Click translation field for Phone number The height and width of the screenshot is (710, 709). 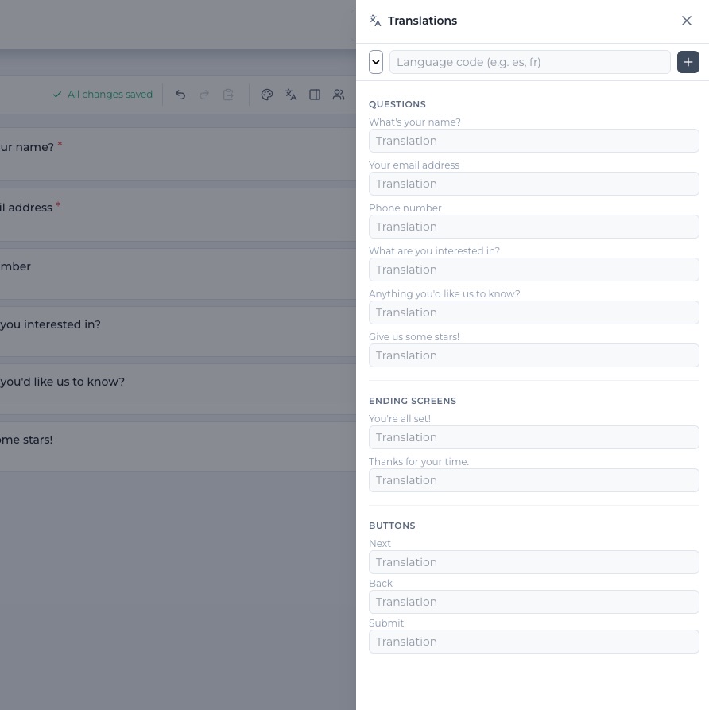[534, 227]
